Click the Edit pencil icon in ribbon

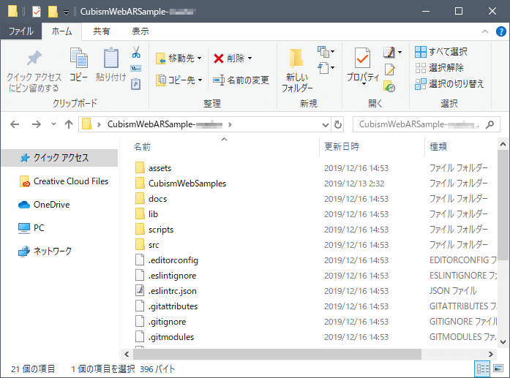click(390, 69)
